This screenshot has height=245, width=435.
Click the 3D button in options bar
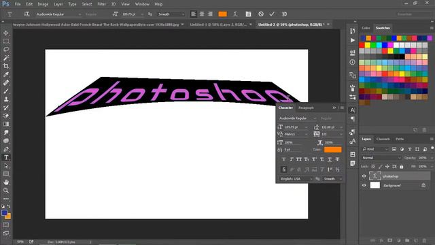pyautogui.click(x=284, y=14)
